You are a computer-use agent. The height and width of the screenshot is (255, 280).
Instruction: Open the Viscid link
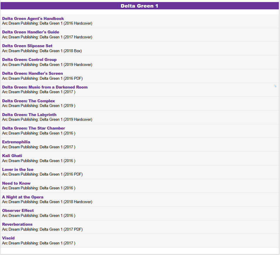point(8,238)
